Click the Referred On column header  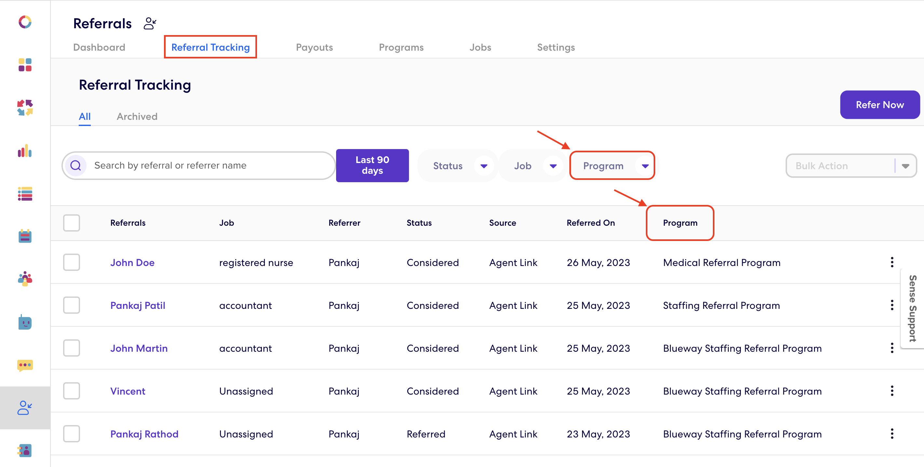pyautogui.click(x=591, y=223)
